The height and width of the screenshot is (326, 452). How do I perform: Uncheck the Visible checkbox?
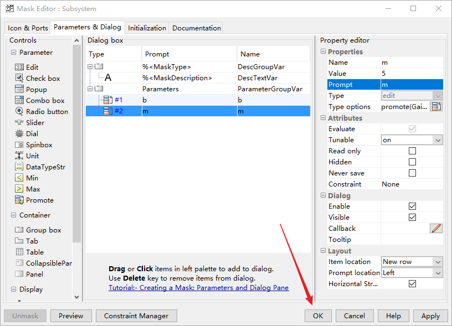click(412, 218)
